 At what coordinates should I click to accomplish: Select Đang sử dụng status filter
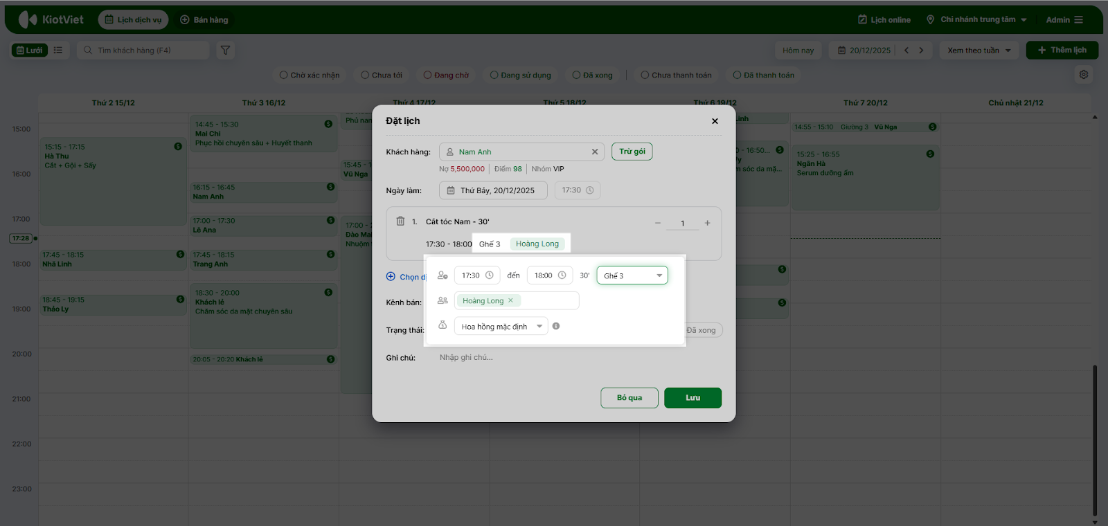click(x=521, y=75)
